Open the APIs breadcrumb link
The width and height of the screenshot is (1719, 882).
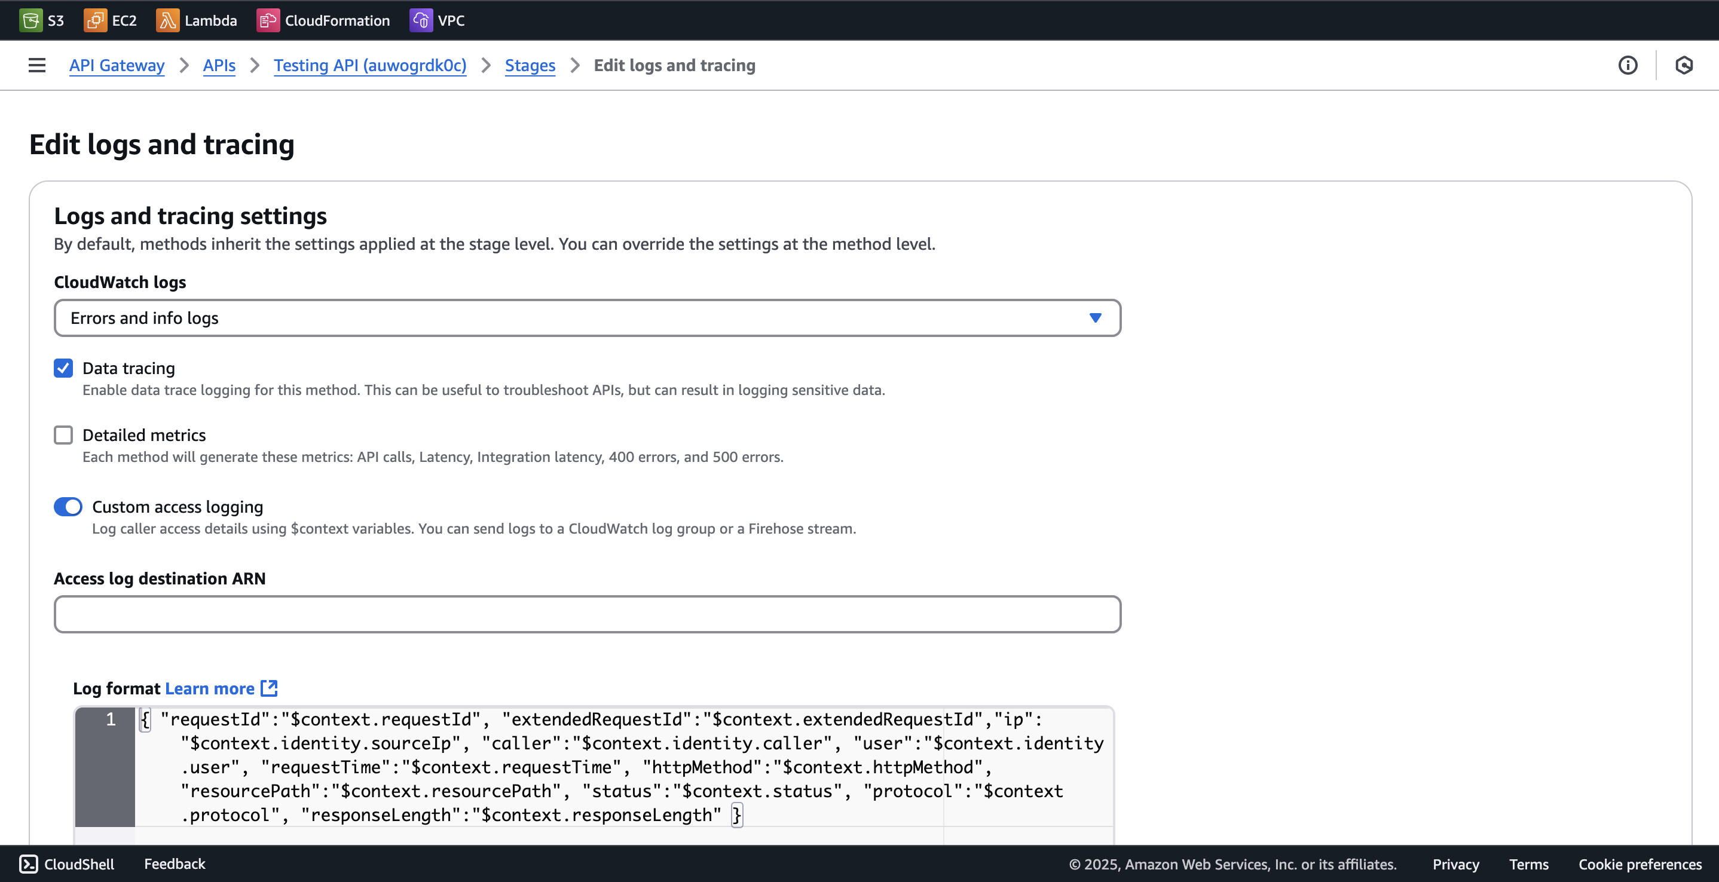point(219,65)
